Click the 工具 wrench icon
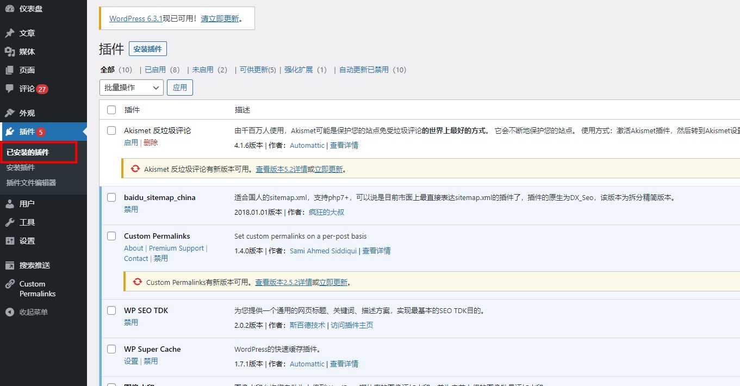The width and height of the screenshot is (740, 386). pyautogui.click(x=10, y=222)
